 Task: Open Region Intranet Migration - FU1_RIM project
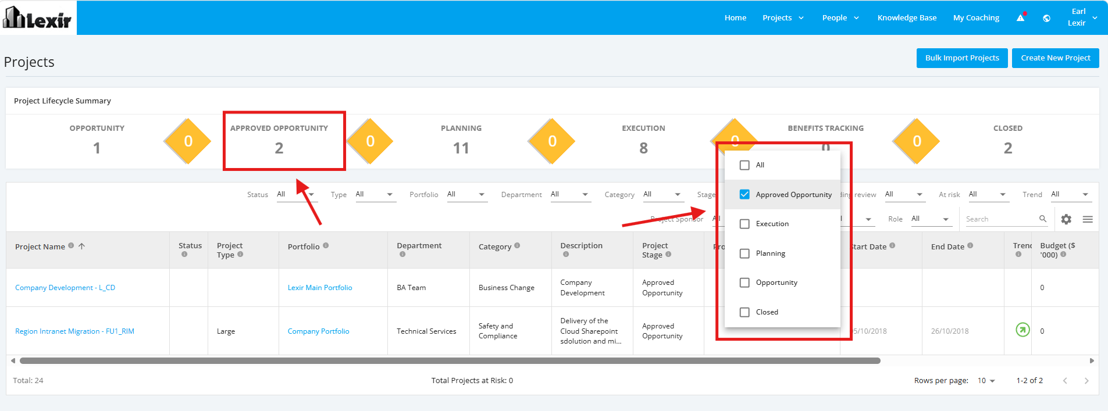pyautogui.click(x=74, y=331)
